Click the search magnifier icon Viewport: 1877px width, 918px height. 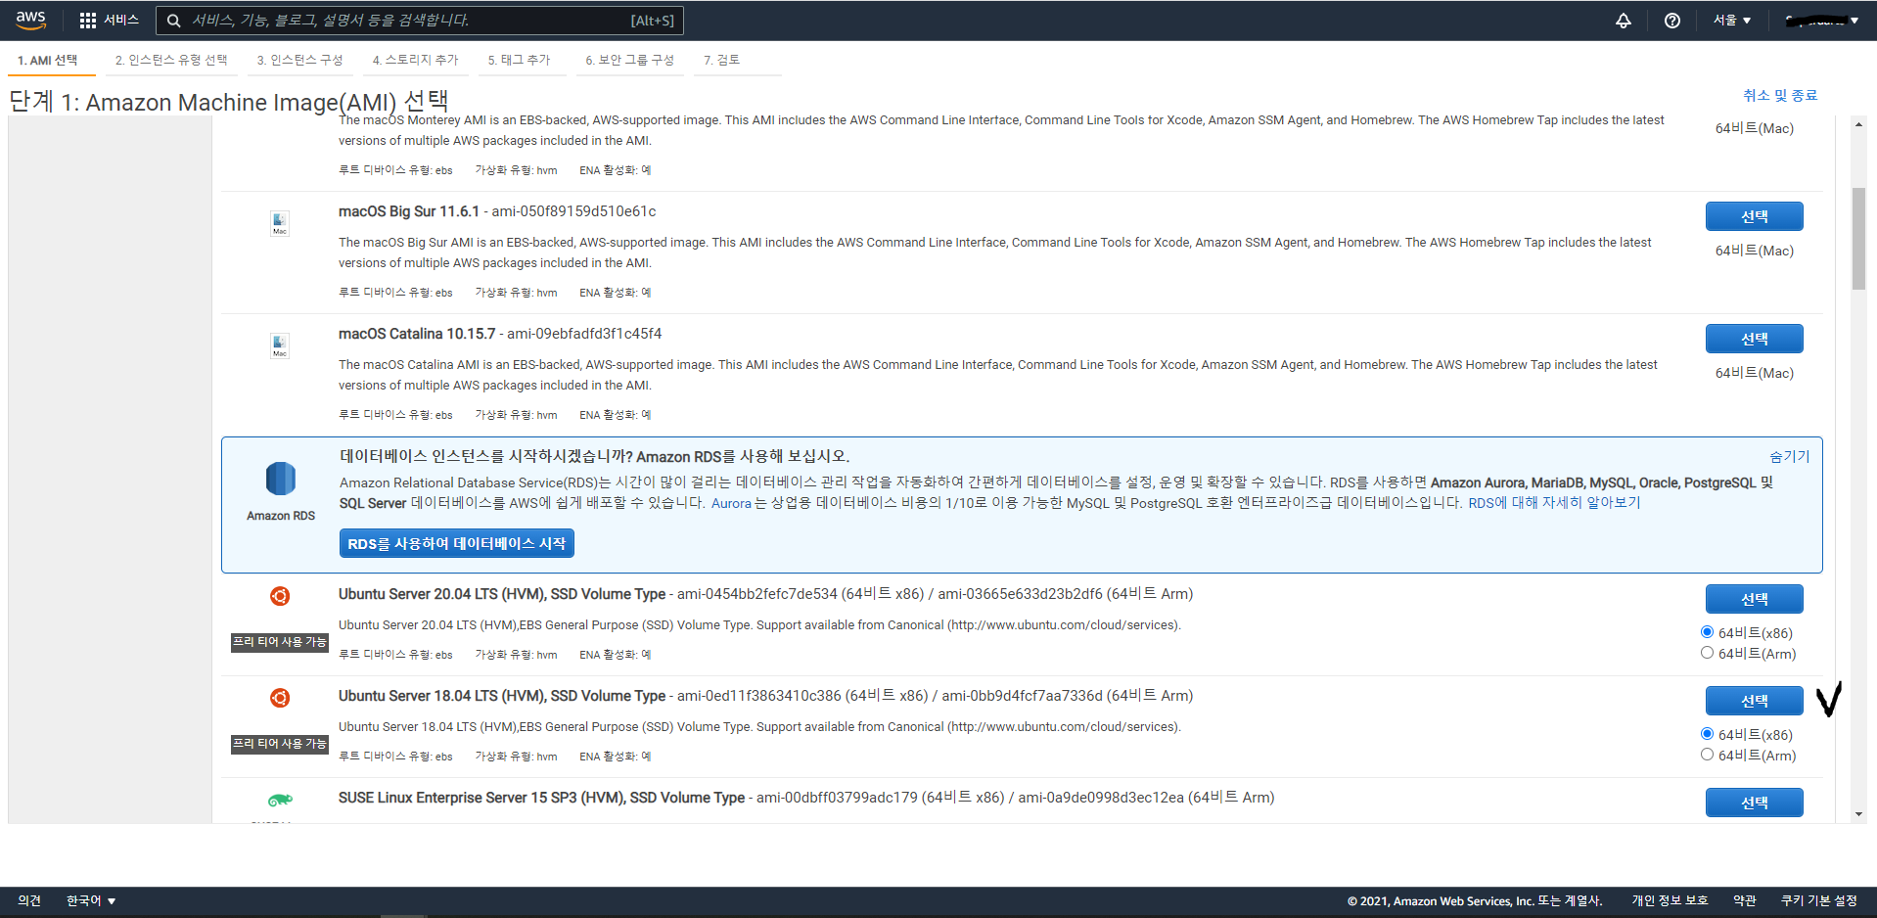pyautogui.click(x=173, y=21)
